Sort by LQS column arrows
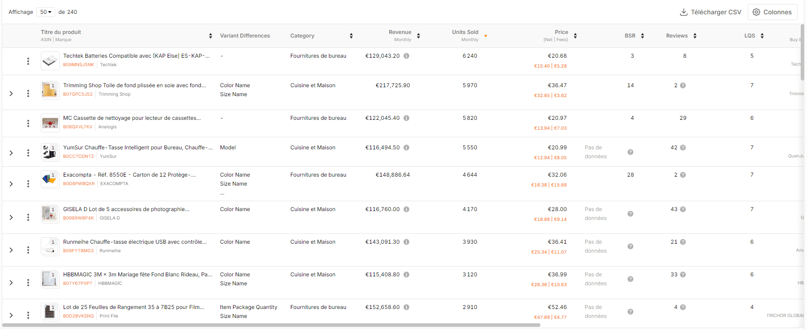The width and height of the screenshot is (807, 330). [x=762, y=36]
